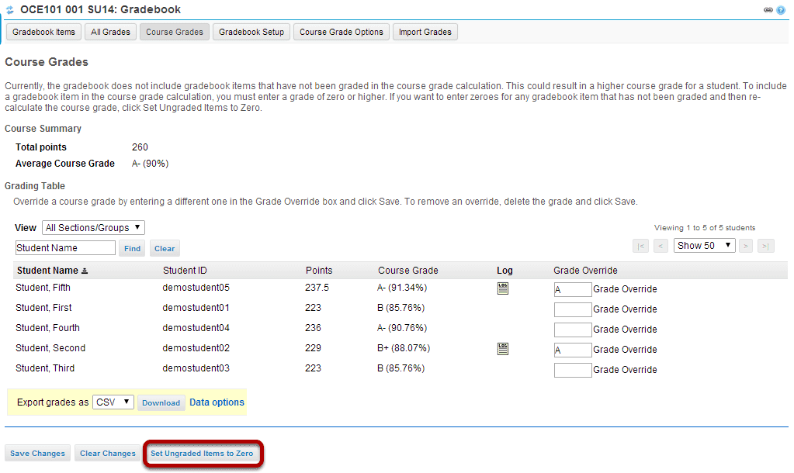Switch to Gradebook Items tab

[43, 32]
